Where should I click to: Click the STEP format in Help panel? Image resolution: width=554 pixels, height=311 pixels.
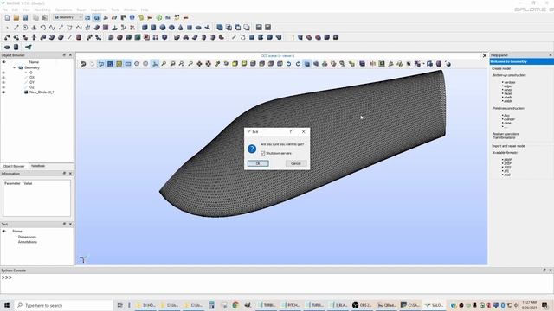[508, 163]
